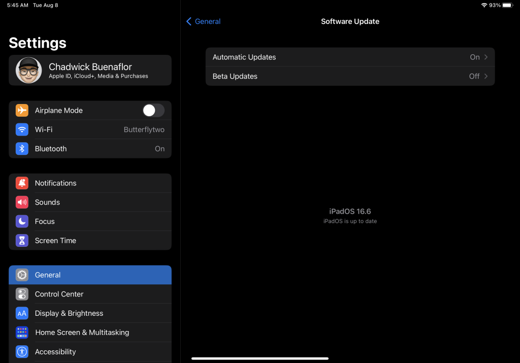Open Wi-Fi network Butterflytwo settings
The width and height of the screenshot is (520, 363).
point(90,129)
